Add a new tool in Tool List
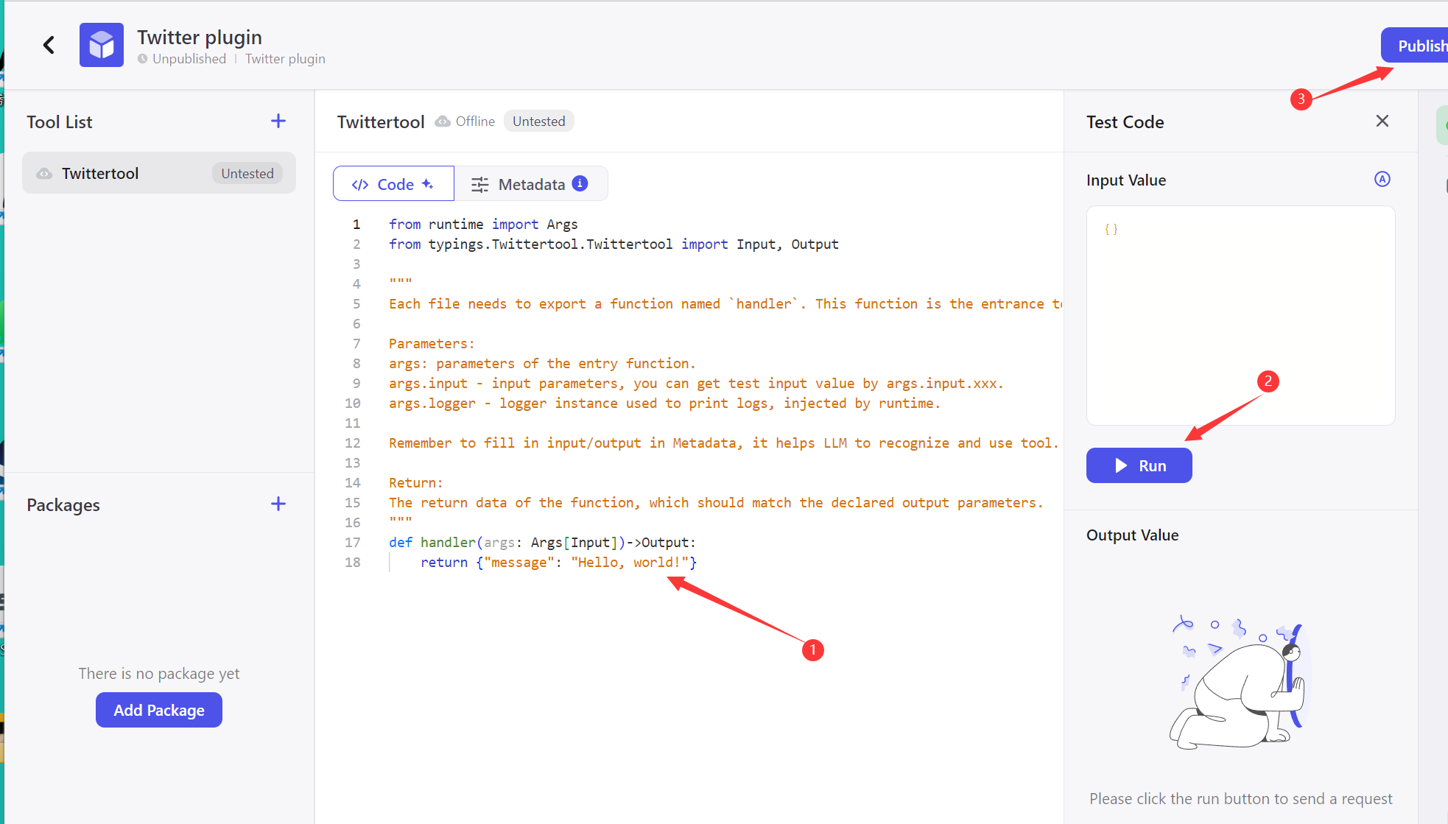This screenshot has width=1448, height=824. click(x=278, y=122)
